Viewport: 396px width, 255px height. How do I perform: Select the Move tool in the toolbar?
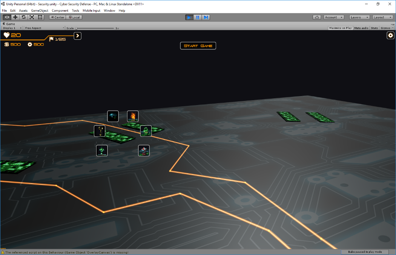point(15,17)
